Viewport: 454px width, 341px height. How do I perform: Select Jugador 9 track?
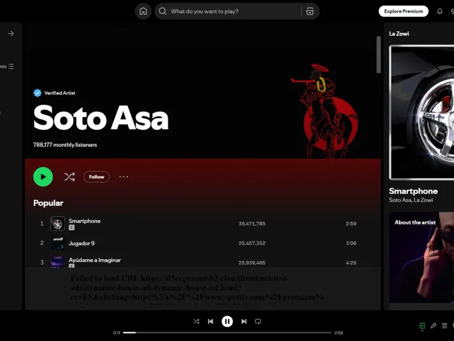[x=81, y=243]
